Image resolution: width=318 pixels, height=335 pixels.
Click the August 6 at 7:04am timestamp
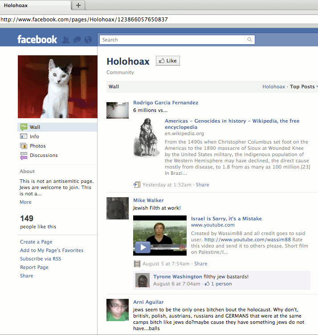click(x=177, y=284)
